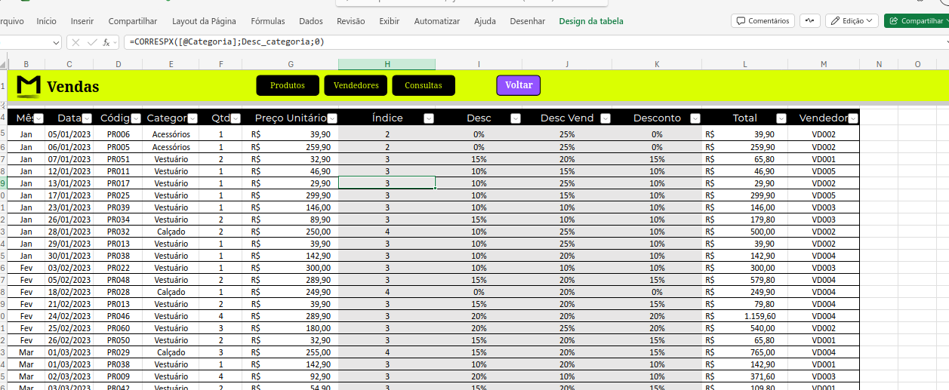
Task: Select column G header
Action: (291, 64)
